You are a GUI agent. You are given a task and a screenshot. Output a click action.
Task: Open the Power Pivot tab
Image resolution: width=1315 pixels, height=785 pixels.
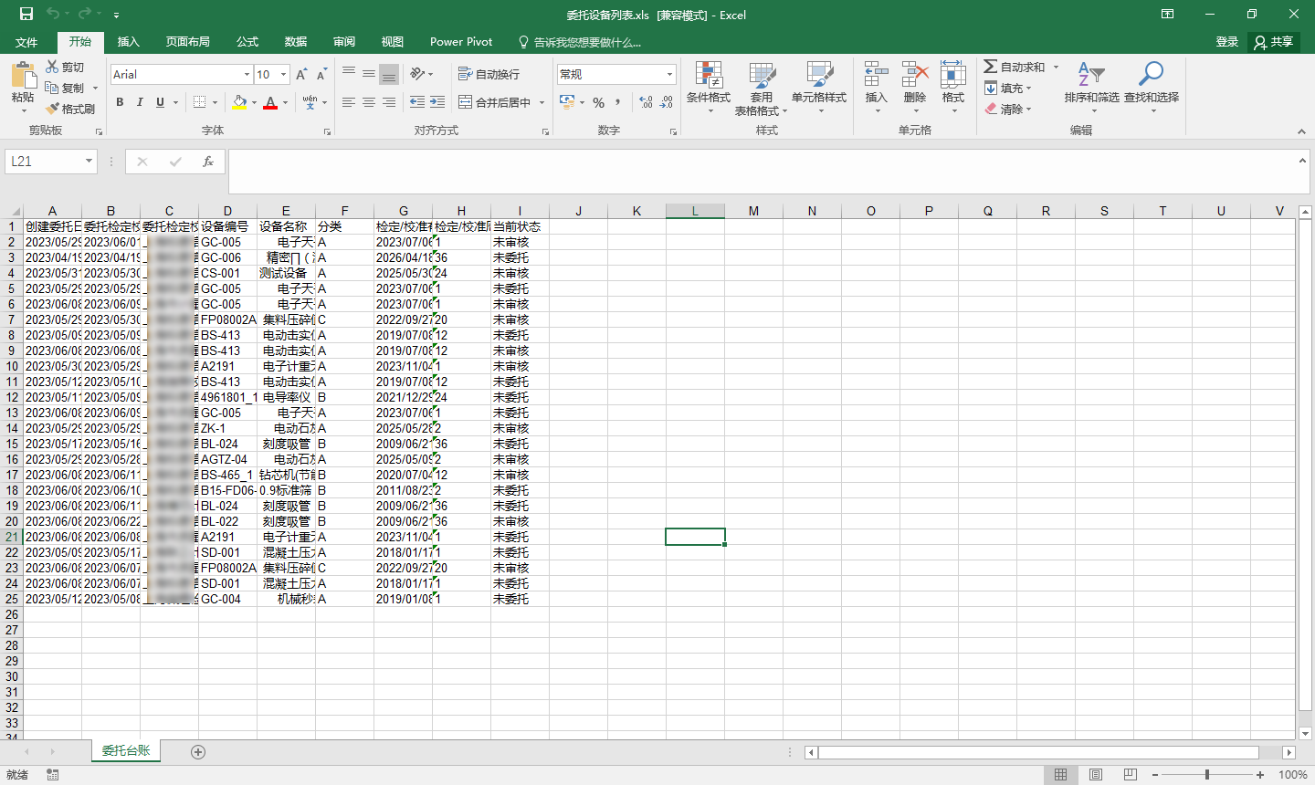click(460, 42)
